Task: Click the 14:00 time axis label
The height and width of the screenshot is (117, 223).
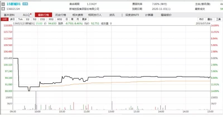Action: (x=161, y=111)
